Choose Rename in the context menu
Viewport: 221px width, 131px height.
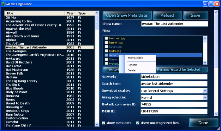(x=133, y=65)
